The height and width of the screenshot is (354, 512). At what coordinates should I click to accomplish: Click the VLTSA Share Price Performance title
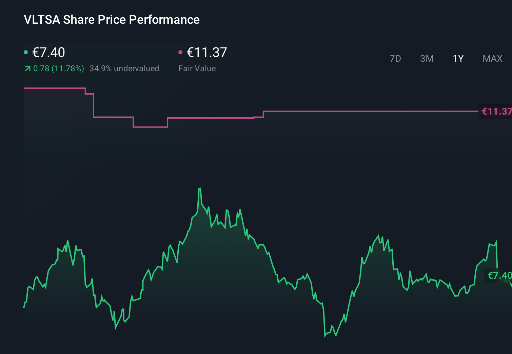[x=111, y=20]
